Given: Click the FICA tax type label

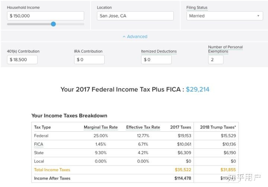Looking at the screenshot, I should click(39, 144).
